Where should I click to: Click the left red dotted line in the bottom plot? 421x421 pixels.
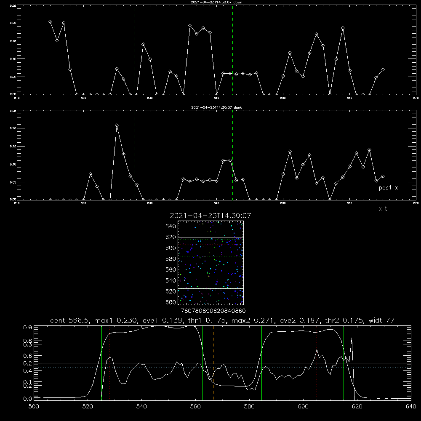[109, 362]
